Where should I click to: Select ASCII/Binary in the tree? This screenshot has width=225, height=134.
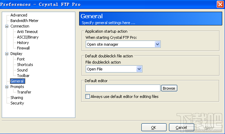28,37
